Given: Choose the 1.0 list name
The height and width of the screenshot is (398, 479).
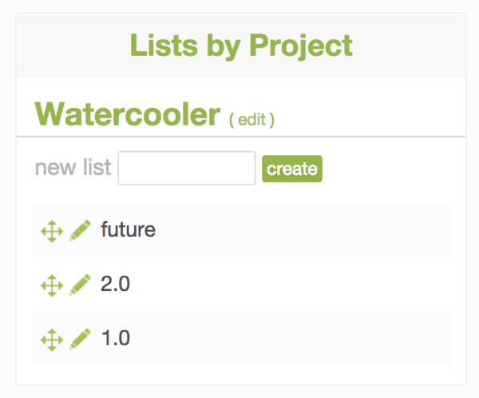Looking at the screenshot, I should [x=115, y=338].
